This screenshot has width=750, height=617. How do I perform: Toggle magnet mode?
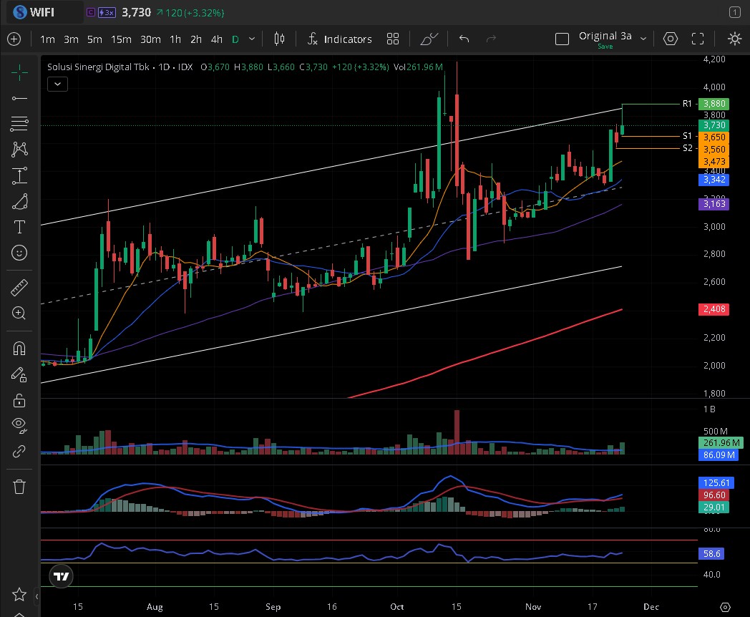click(x=19, y=349)
